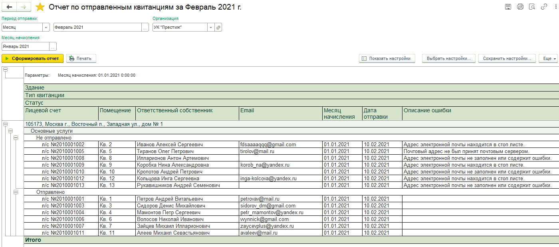Click Показать настройки button

[x=387, y=58]
